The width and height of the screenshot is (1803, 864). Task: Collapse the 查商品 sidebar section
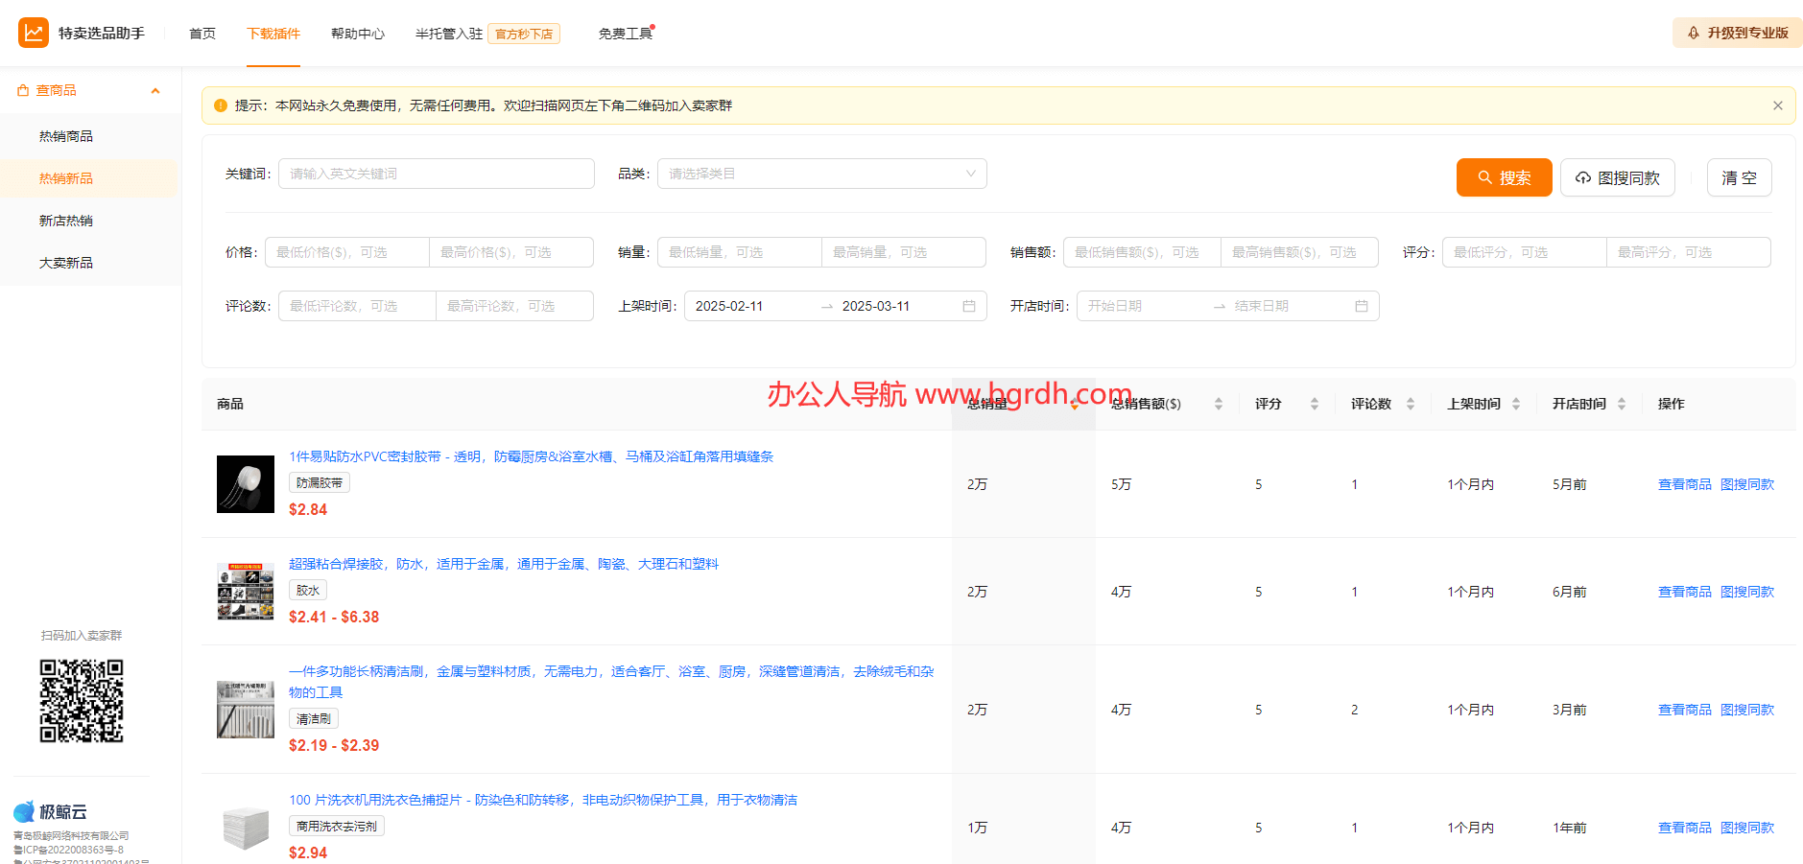(155, 89)
